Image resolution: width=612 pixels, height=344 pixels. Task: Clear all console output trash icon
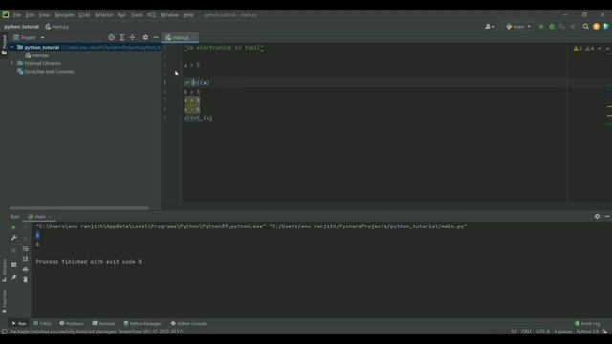click(26, 279)
